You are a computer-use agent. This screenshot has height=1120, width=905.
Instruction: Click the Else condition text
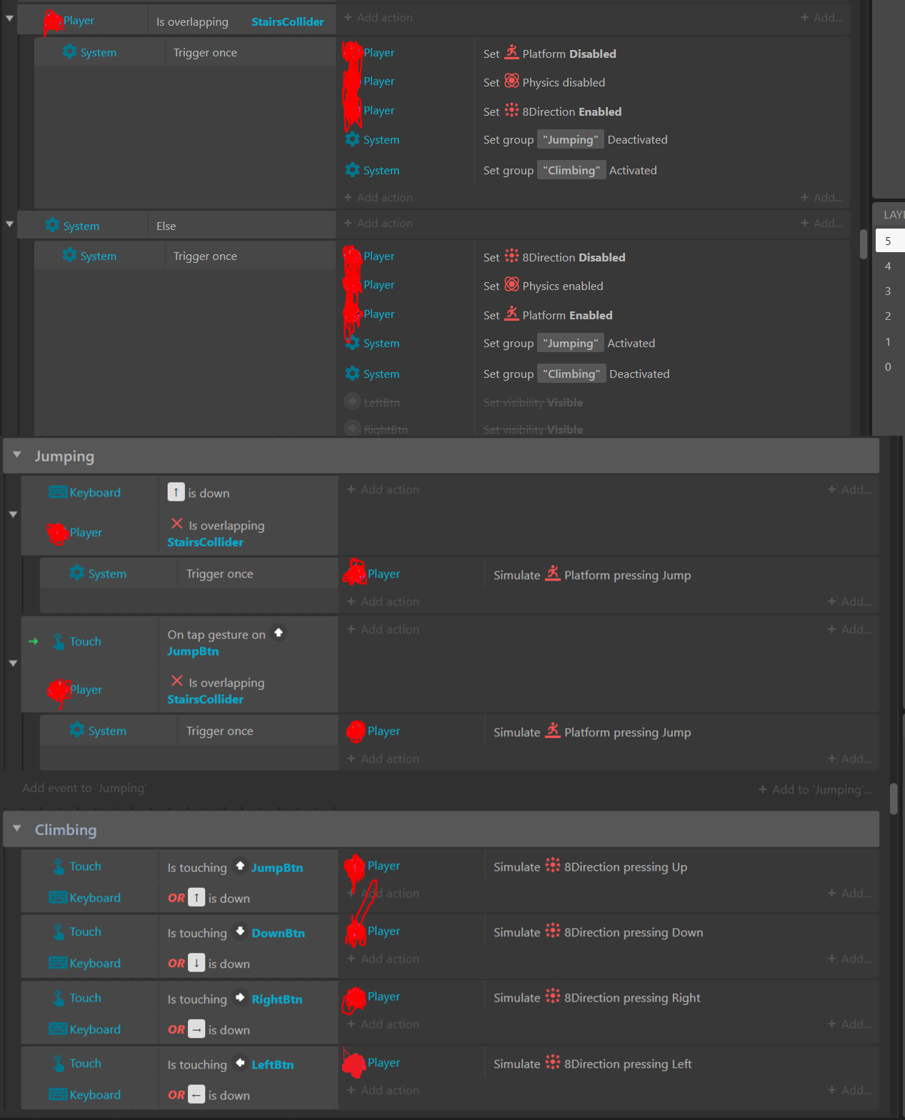pyautogui.click(x=166, y=226)
